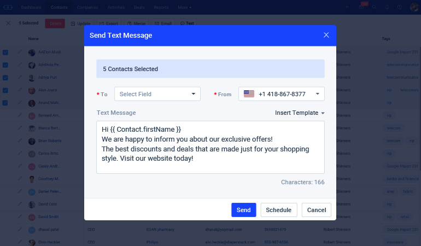
Task: Open the From phone number dropdown
Action: coord(282,94)
